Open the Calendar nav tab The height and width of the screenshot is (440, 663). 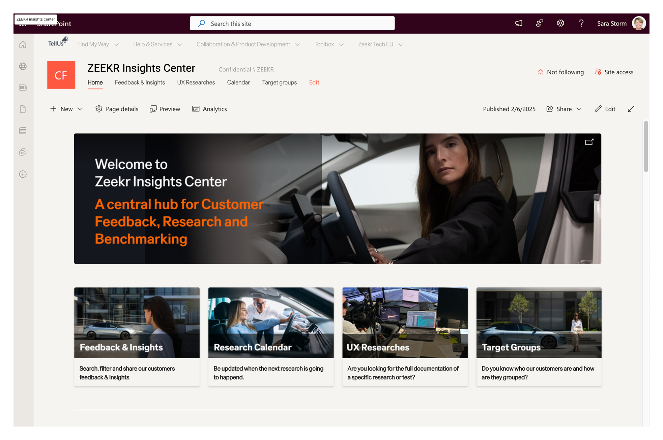coord(238,82)
